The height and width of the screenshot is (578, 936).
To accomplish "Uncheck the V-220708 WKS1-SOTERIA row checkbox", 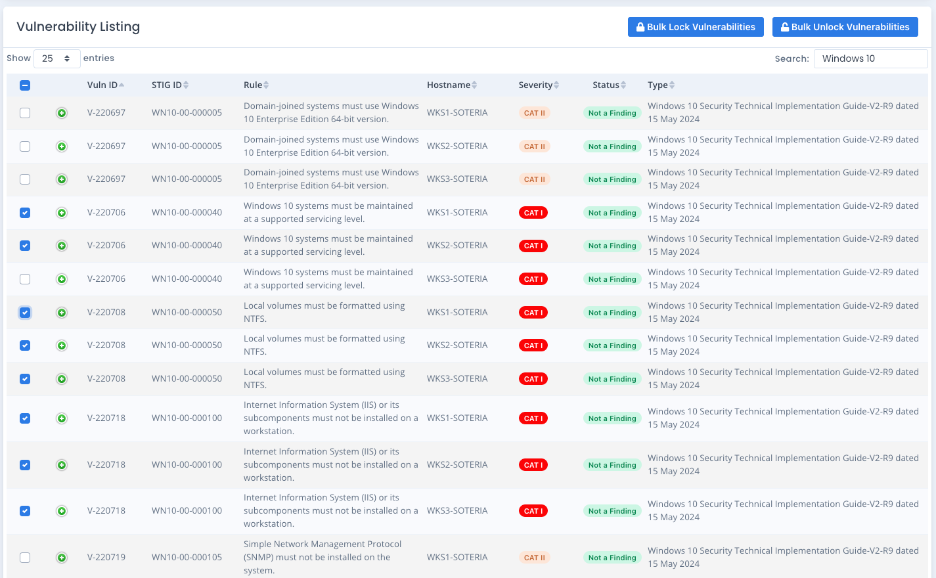I will tap(25, 313).
